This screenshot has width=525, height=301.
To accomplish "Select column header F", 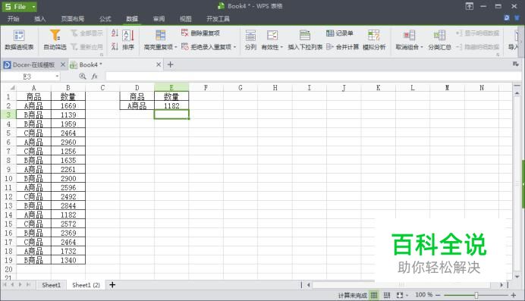I will tap(206, 88).
